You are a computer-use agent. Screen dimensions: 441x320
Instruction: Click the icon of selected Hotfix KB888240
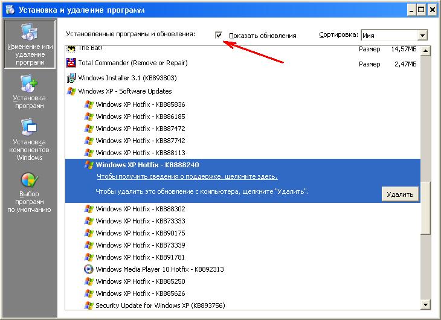point(89,165)
